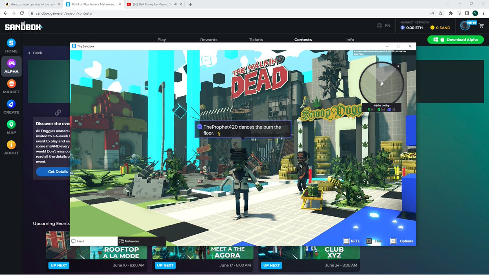Screen dimensions: 489x275
Task: Open the Tickets navigation tab
Action: pyautogui.click(x=256, y=40)
